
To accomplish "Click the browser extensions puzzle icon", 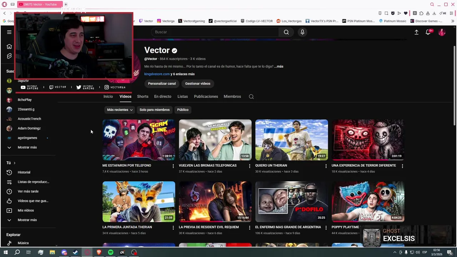I will click(421, 13).
